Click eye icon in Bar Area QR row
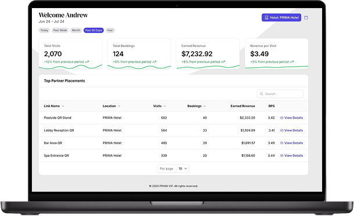 click(281, 143)
